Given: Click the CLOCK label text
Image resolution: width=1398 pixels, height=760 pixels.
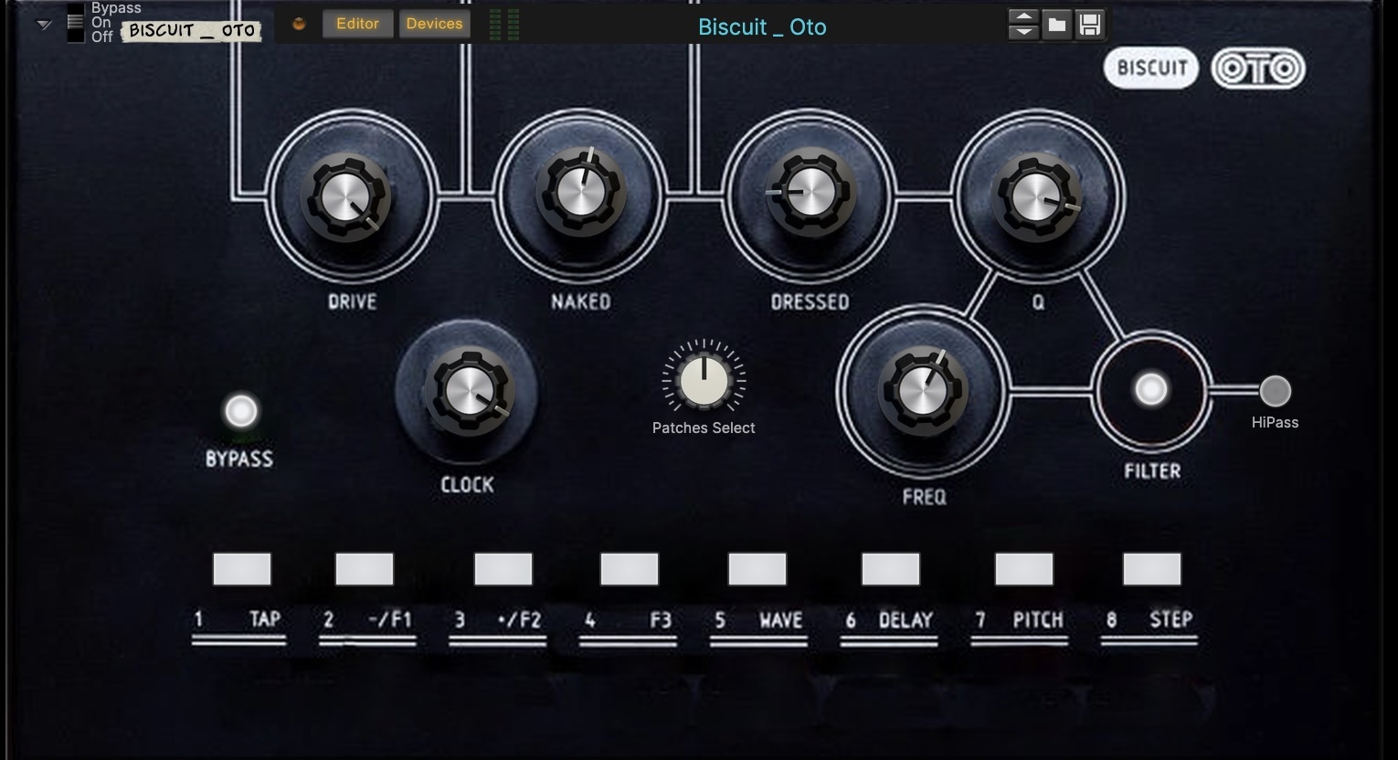Looking at the screenshot, I should coord(467,484).
